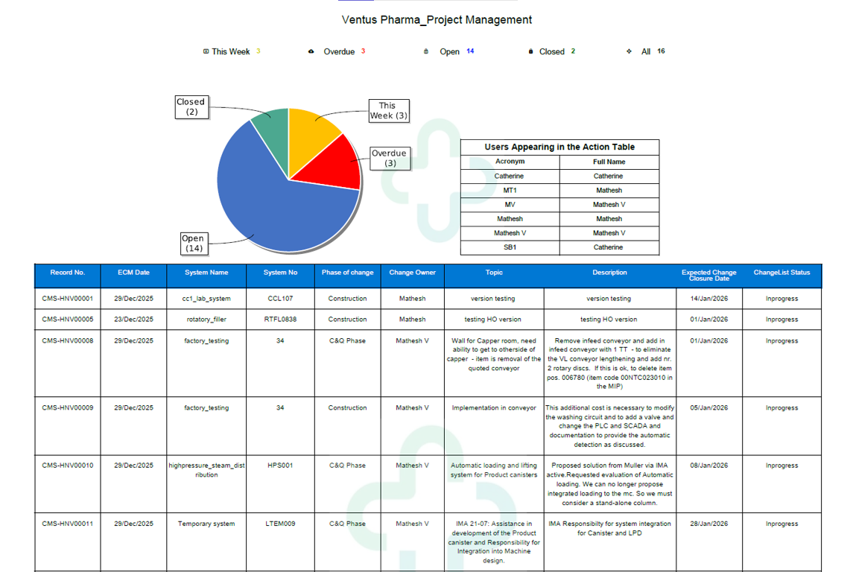
Task: Click the ECM Date column header
Action: (133, 273)
